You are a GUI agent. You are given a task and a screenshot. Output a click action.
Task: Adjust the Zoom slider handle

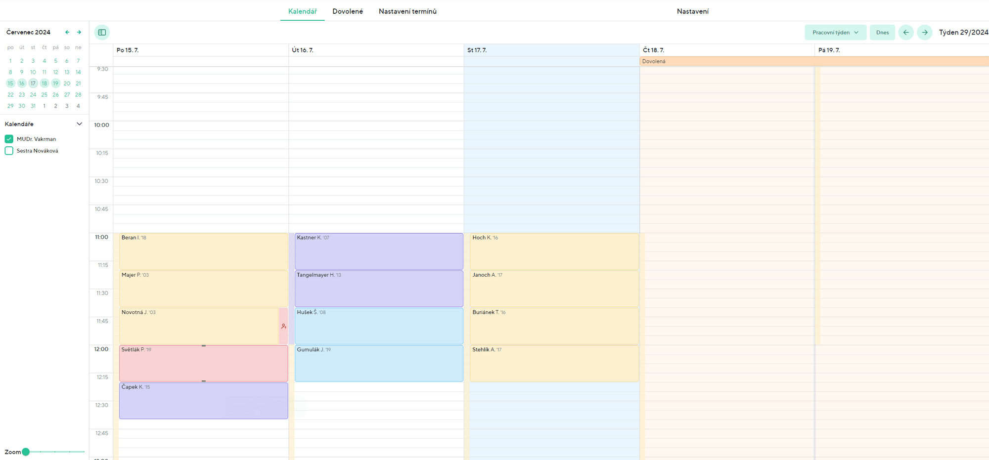coord(26,452)
